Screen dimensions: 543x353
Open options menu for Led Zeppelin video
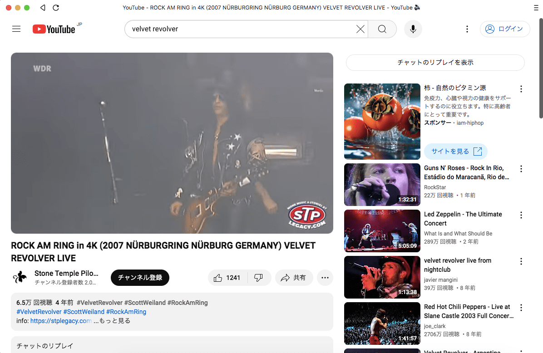[521, 215]
